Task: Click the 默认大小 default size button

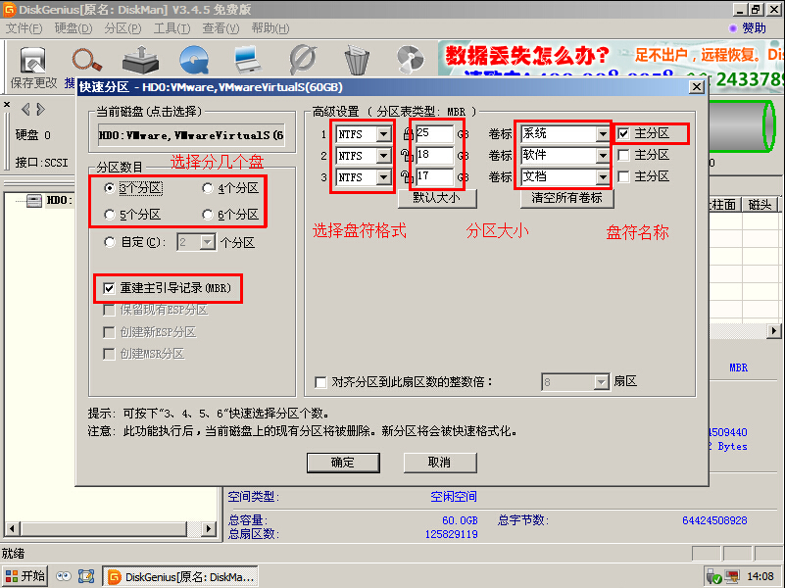Action: [436, 198]
